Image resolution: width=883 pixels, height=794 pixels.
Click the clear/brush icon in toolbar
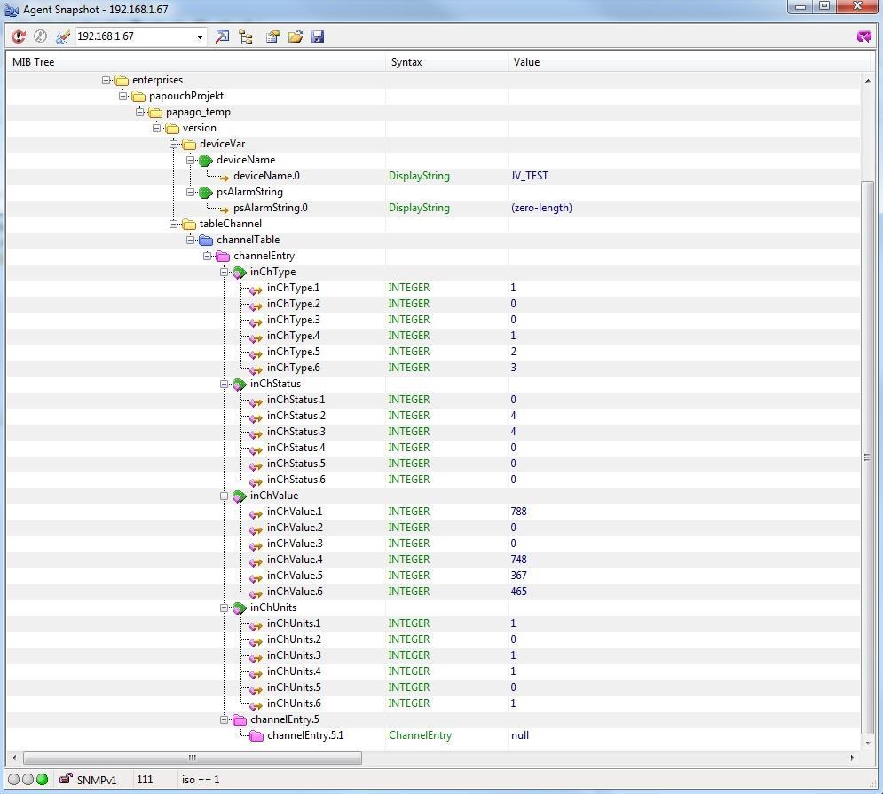62,36
